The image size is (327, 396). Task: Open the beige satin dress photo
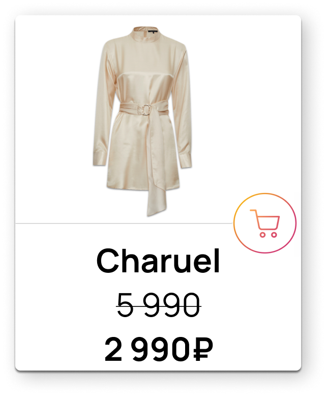(x=142, y=121)
